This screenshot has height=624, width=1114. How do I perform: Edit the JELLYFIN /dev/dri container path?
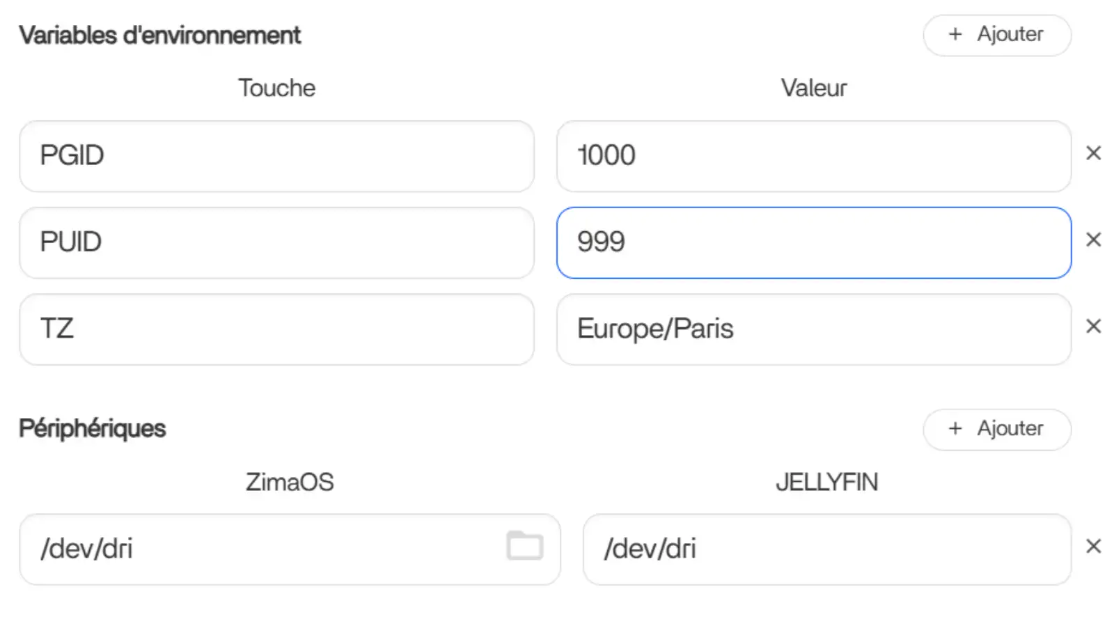(826, 549)
